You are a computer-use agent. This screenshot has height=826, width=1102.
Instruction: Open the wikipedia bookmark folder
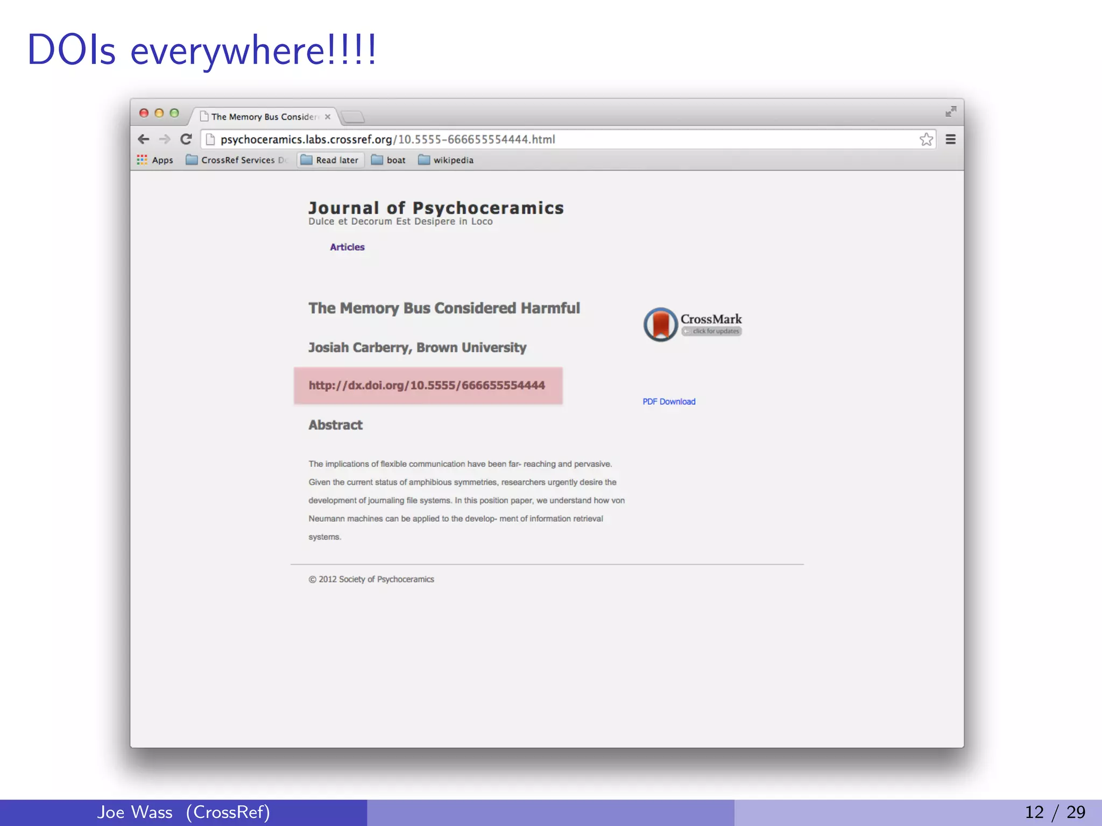pyautogui.click(x=446, y=160)
